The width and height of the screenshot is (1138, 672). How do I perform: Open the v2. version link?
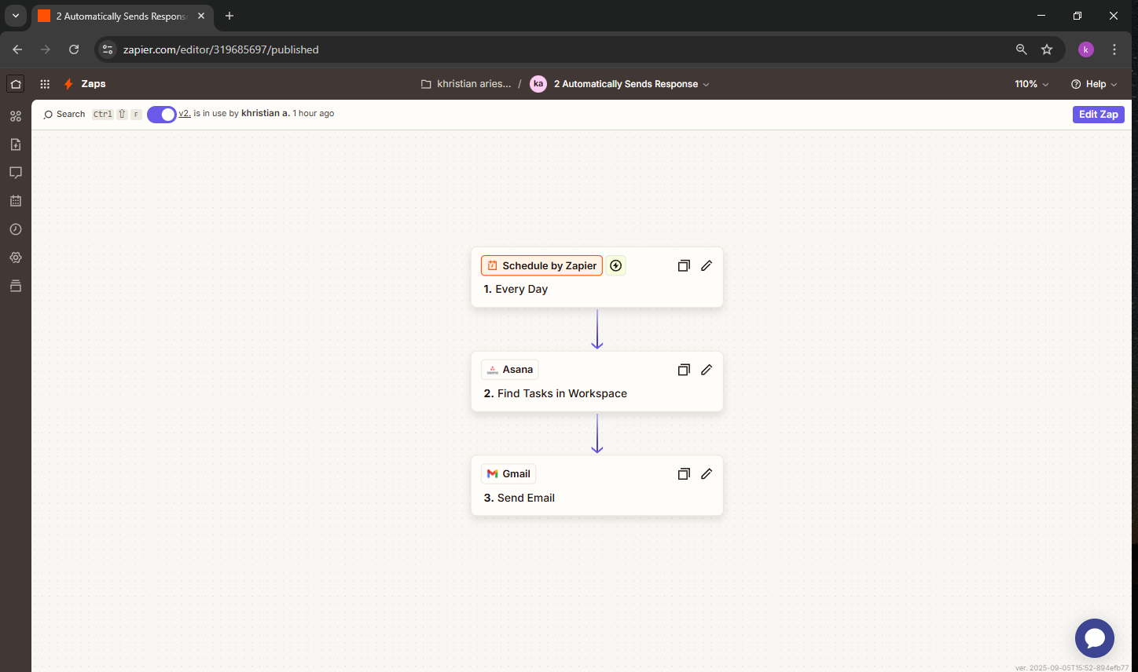(185, 114)
